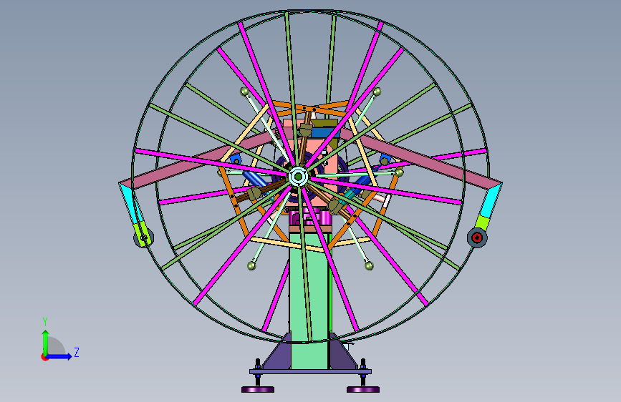The height and width of the screenshot is (402, 621).
Task: Select the light green support column
Action: pyautogui.click(x=309, y=300)
